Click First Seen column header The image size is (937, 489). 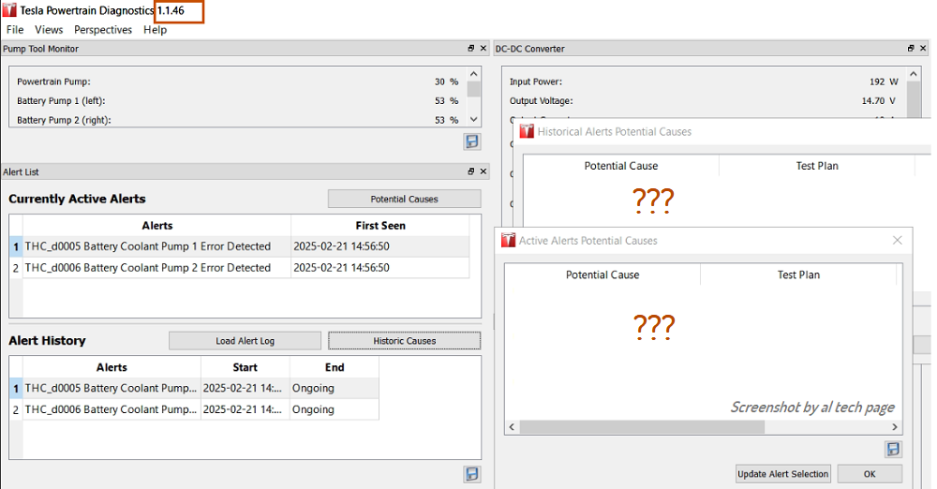point(380,226)
